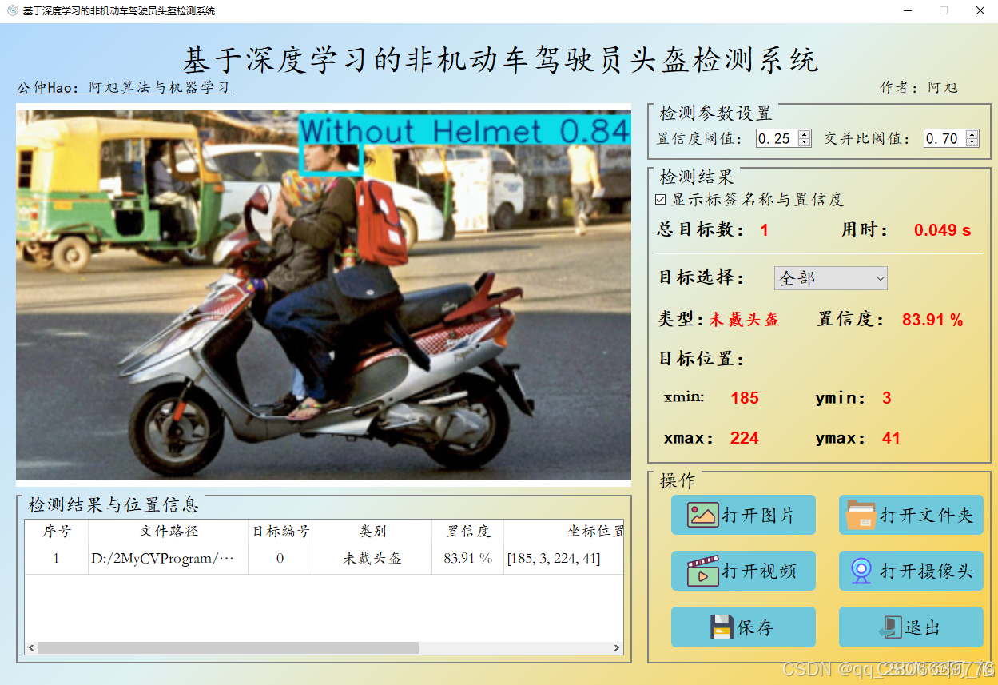The height and width of the screenshot is (685, 998).
Task: Click 总目标数 value 1
Action: coord(764,230)
